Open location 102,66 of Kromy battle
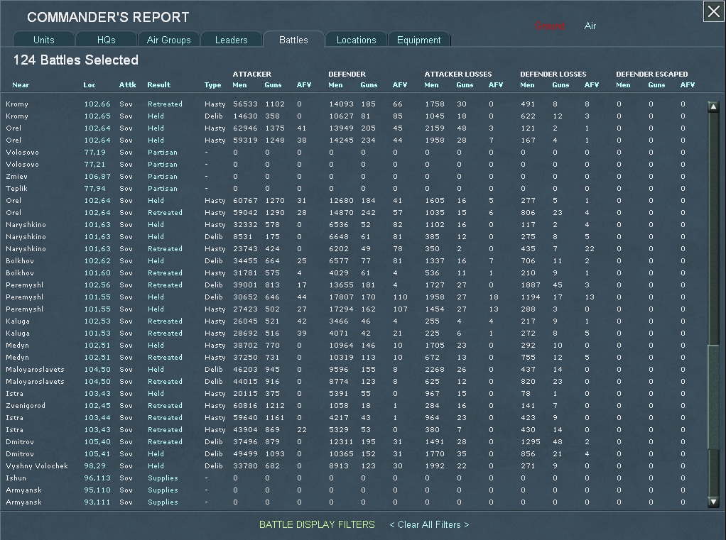This screenshot has height=540, width=726. pyautogui.click(x=97, y=104)
